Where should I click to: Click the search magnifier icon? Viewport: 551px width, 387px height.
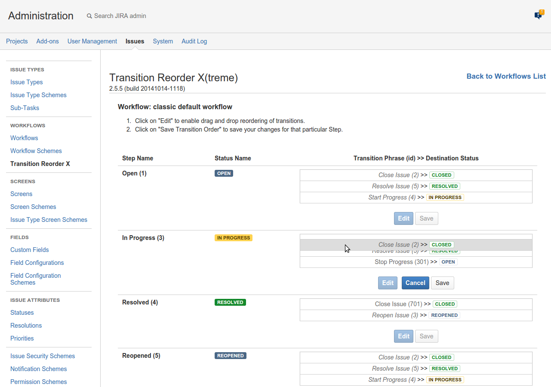89,16
